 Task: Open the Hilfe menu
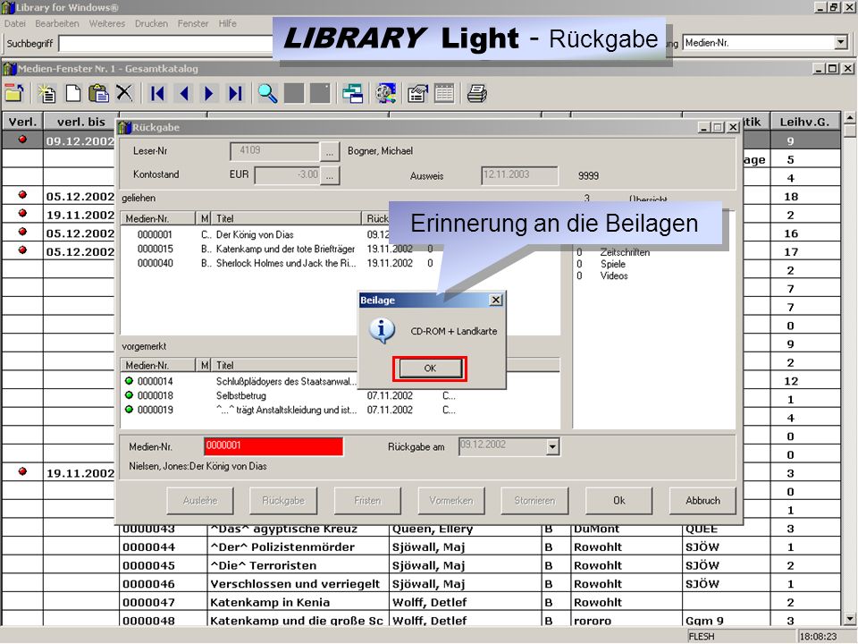[x=228, y=23]
